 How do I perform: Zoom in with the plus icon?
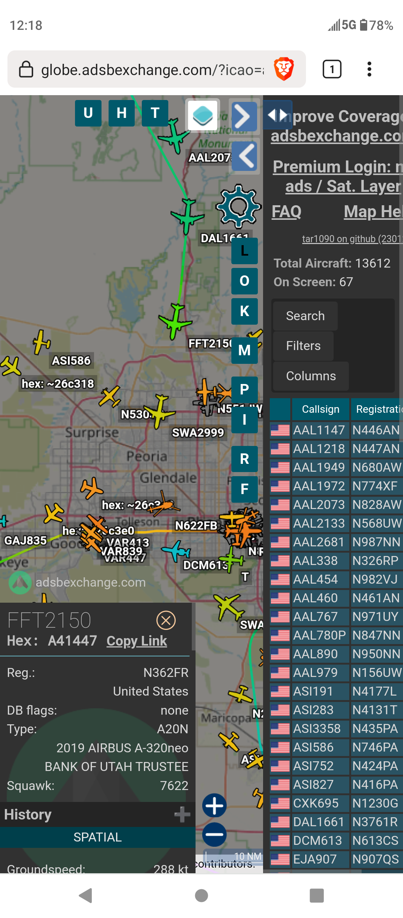(214, 805)
